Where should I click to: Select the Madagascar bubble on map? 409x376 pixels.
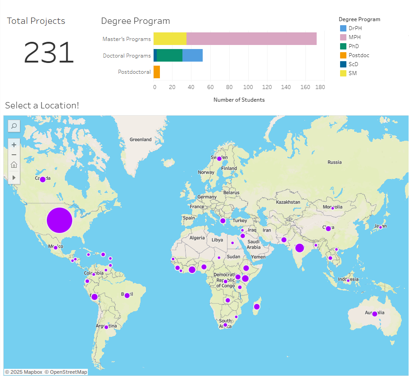(x=257, y=307)
